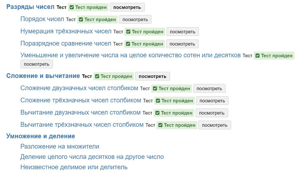Click the Тест label after Нумерация трёхзначных чисел
This screenshot has width=306, height=173.
pos(118,32)
